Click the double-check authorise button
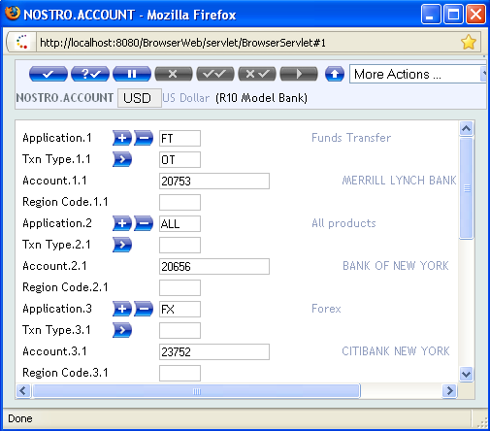 (215, 74)
